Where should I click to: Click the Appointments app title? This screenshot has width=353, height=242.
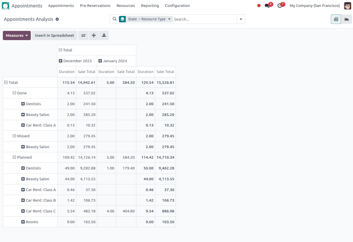(27, 6)
